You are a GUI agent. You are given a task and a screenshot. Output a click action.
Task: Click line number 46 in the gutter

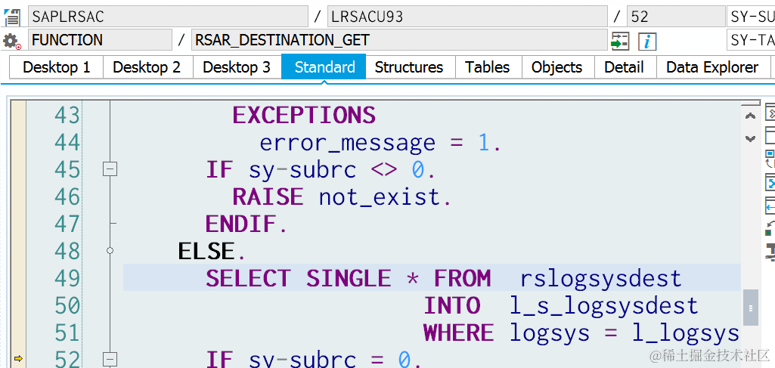[x=67, y=196]
